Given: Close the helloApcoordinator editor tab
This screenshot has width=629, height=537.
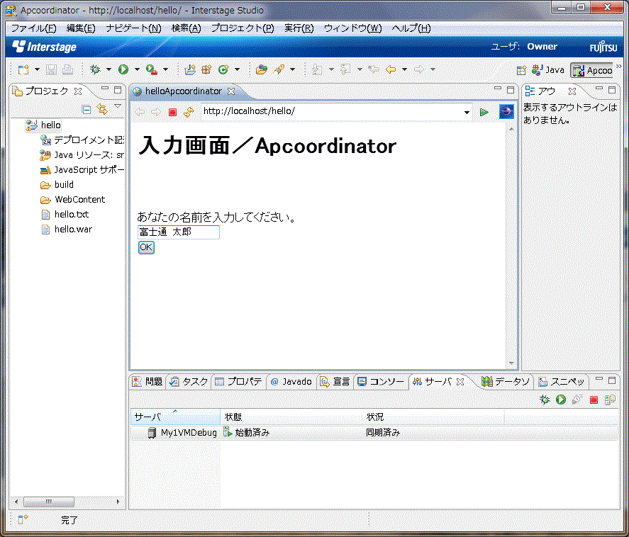Looking at the screenshot, I should tap(231, 91).
